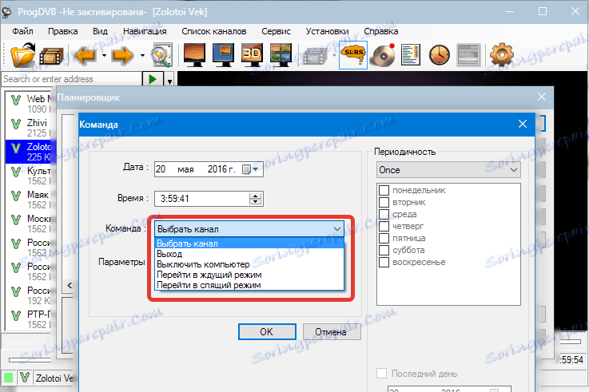Select the single monitor display icon
This screenshot has height=392, width=589.
[194, 55]
